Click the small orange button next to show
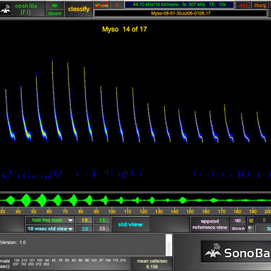271x271 pixels. pos(117,5)
